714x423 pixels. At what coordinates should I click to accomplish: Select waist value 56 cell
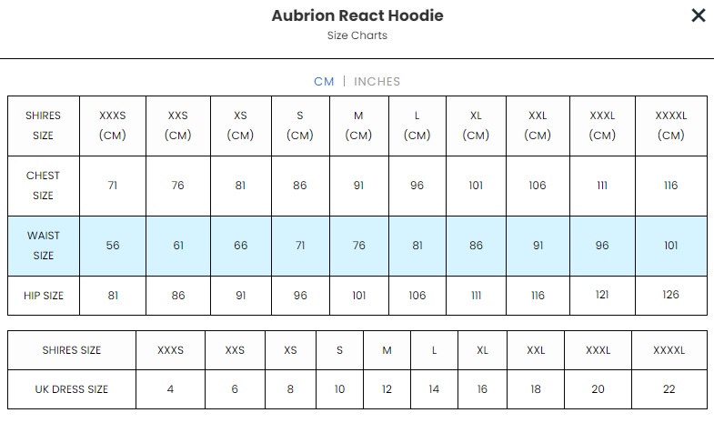click(x=113, y=246)
